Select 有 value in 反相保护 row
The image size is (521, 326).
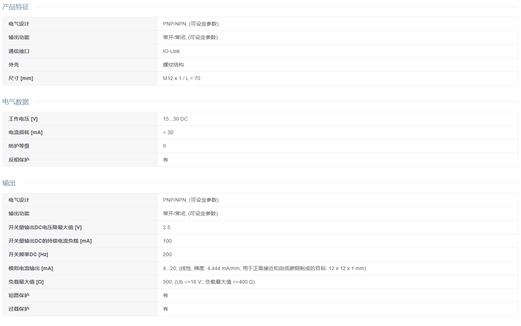tap(165, 160)
